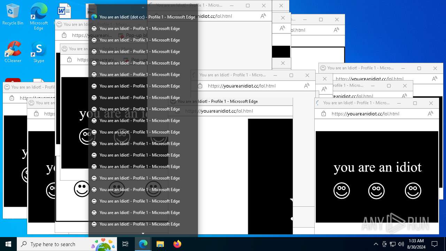446x251 pixels.
Task: Click the lock icon in the far-left Edge window
Action: [12, 98]
